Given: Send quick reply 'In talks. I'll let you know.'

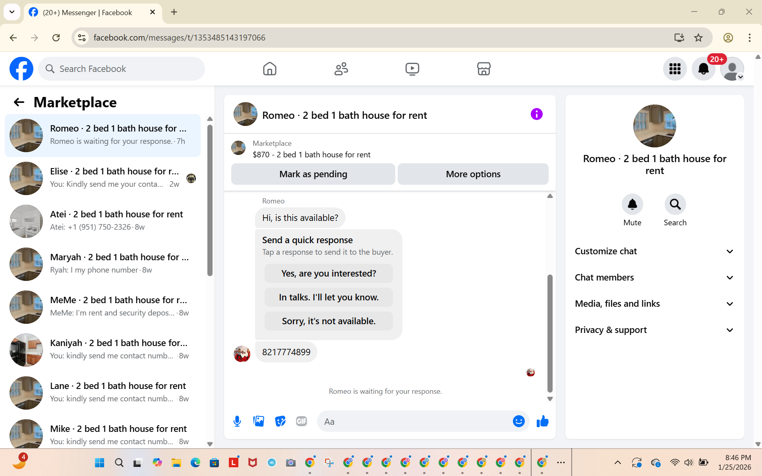Looking at the screenshot, I should click(329, 297).
